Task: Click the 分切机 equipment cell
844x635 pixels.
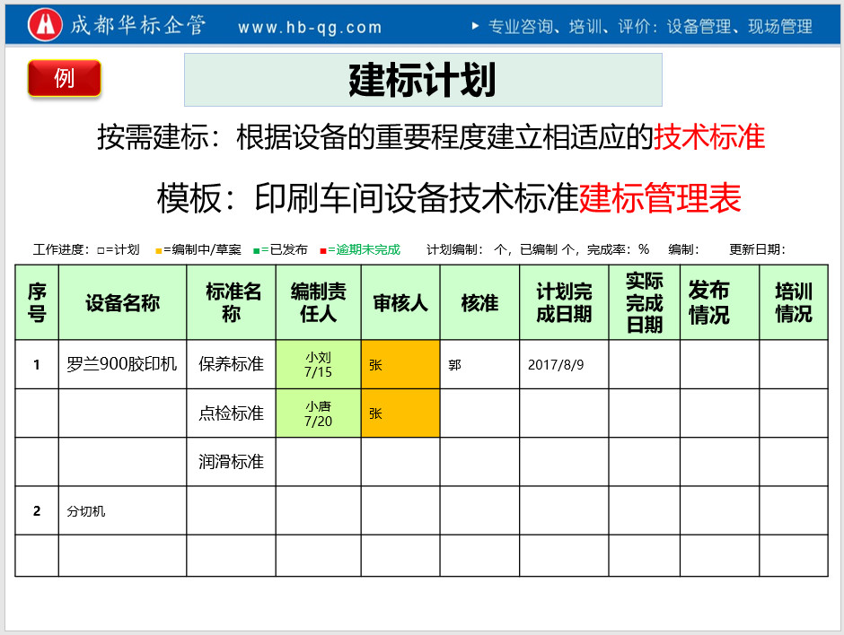Action: click(x=122, y=511)
